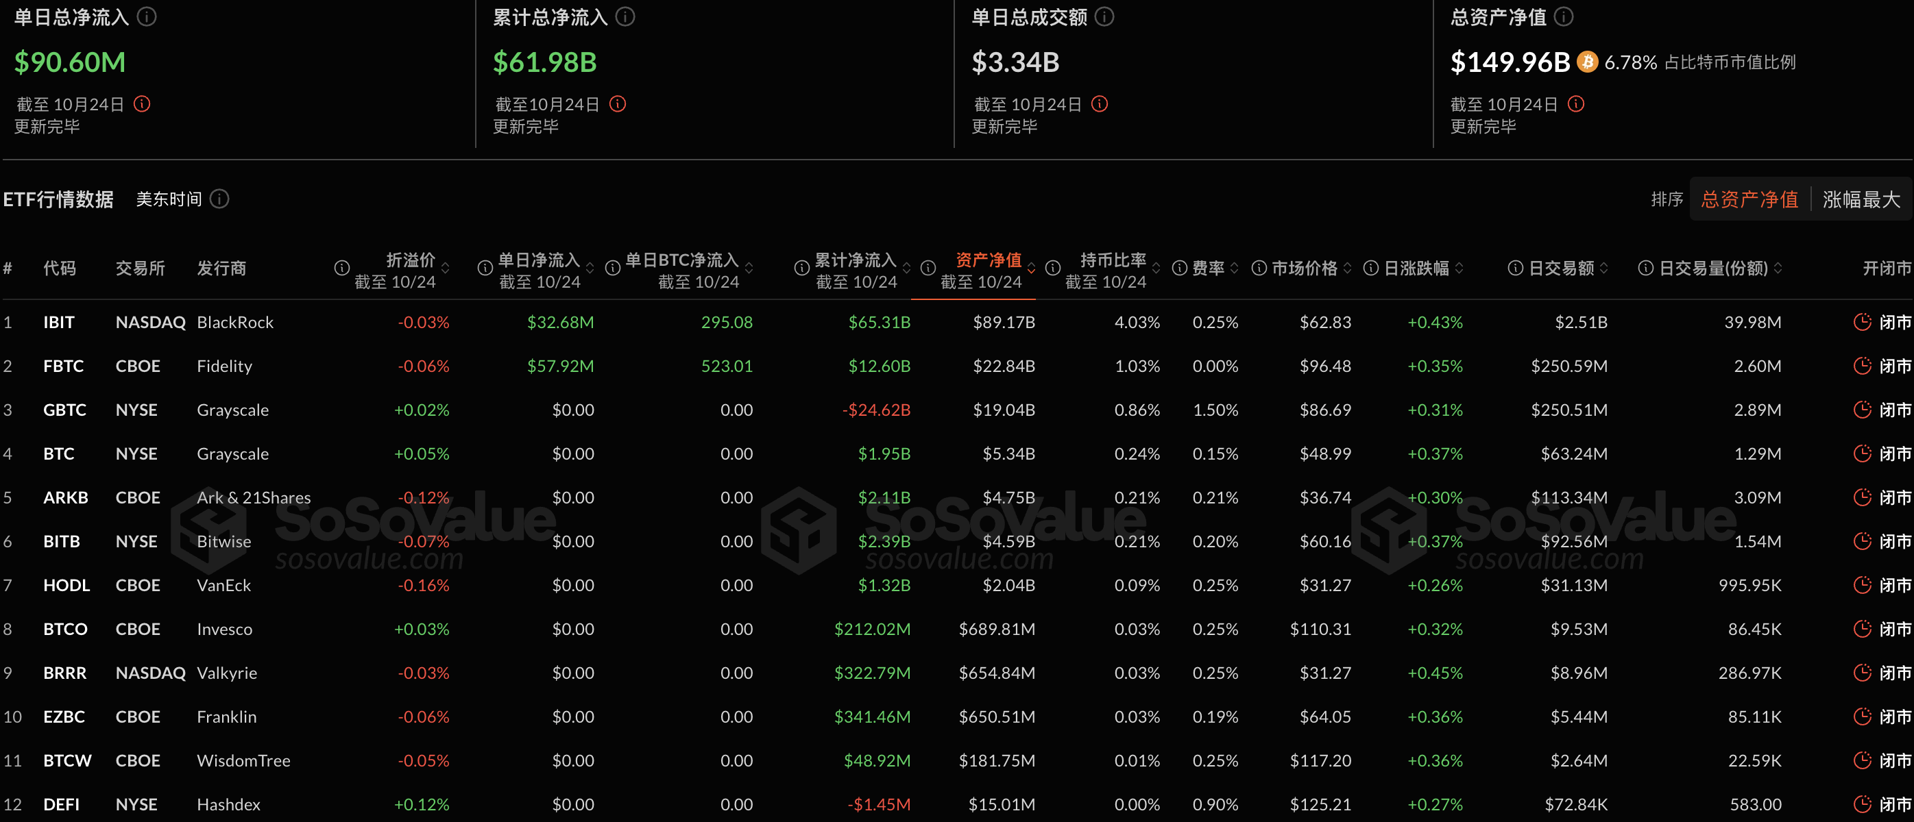Expand the sort control on 日涨跌幅 column
The width and height of the screenshot is (1914, 822).
[1462, 269]
